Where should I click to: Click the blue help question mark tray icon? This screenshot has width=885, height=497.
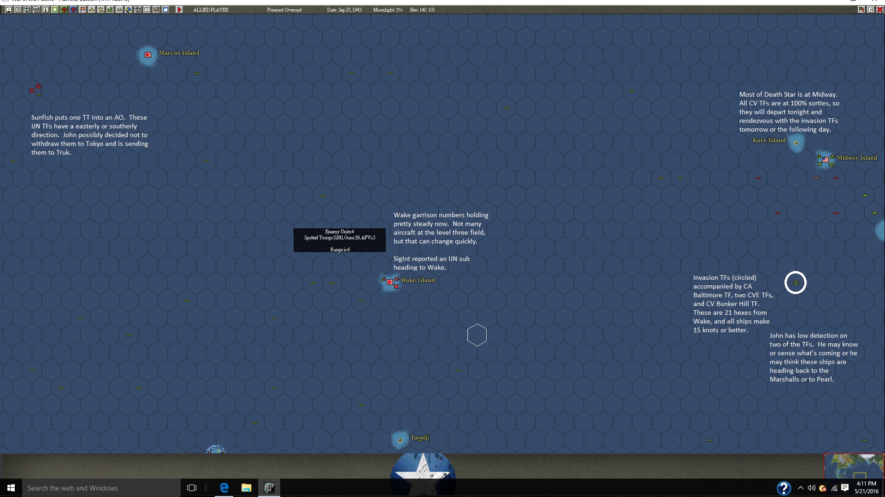784,488
